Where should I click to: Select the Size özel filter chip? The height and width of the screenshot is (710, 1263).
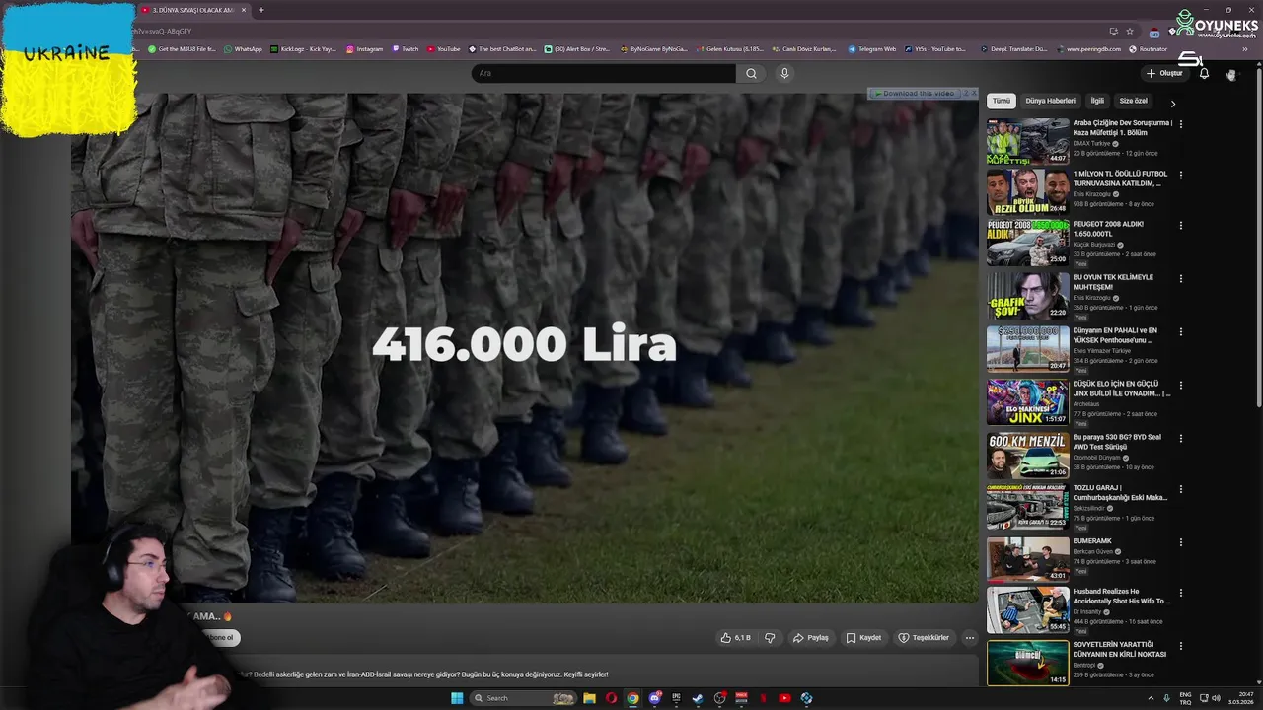tap(1133, 101)
